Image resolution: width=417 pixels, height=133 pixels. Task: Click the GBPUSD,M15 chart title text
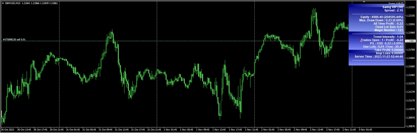13,3
